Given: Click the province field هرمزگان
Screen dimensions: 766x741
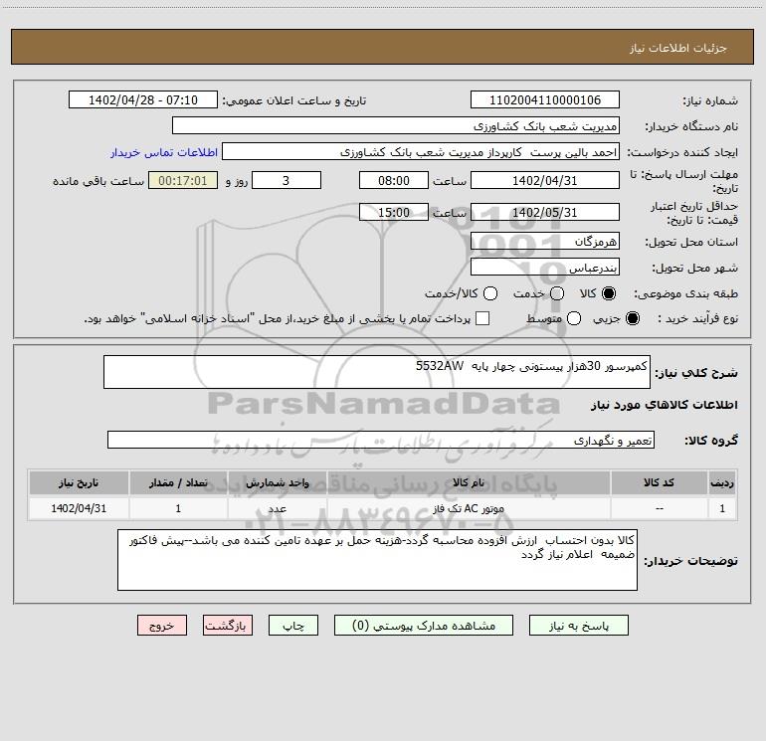Looking at the screenshot, I should click(545, 241).
